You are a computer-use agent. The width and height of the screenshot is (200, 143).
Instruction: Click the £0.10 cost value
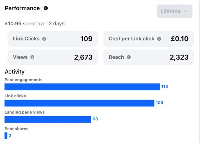[x=179, y=39]
